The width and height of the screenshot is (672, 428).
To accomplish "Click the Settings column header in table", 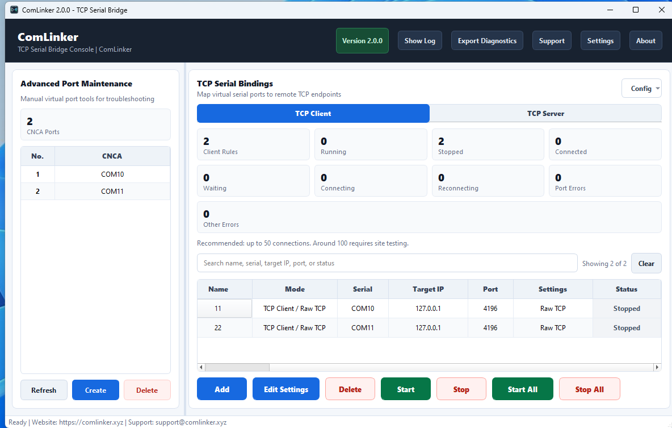I will [553, 289].
